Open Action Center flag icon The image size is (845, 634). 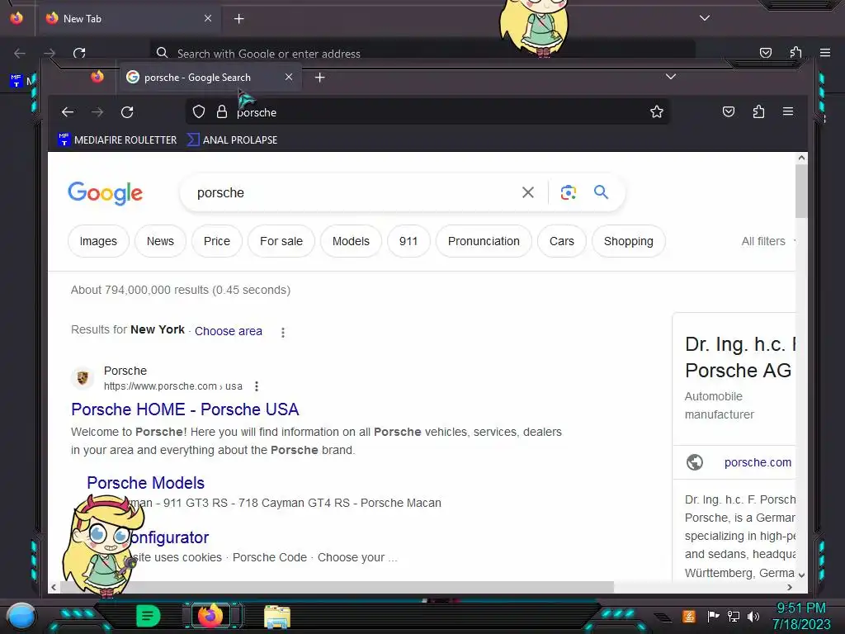(x=713, y=616)
